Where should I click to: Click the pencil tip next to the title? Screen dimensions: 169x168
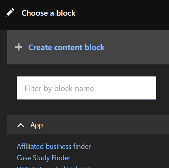click(7, 16)
